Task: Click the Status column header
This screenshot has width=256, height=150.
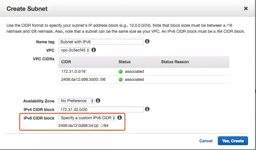Action: 124,62
